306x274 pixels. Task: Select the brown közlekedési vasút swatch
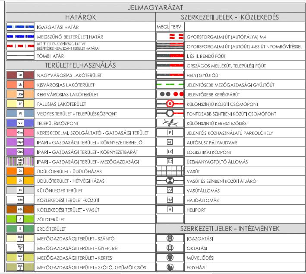[x=20, y=210]
